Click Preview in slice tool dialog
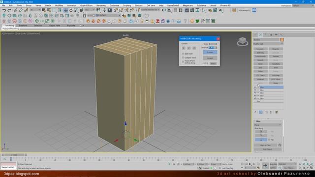The width and height of the screenshot is (315, 177). (x=210, y=52)
